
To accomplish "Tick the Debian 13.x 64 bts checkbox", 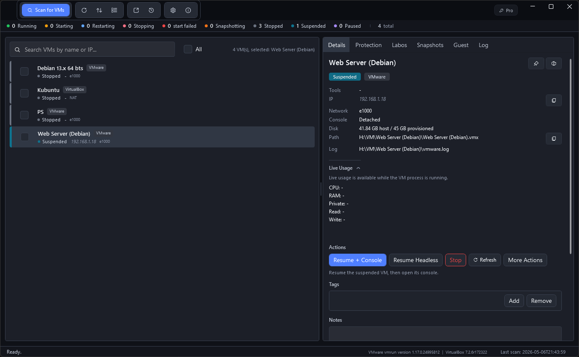I will click(24, 71).
